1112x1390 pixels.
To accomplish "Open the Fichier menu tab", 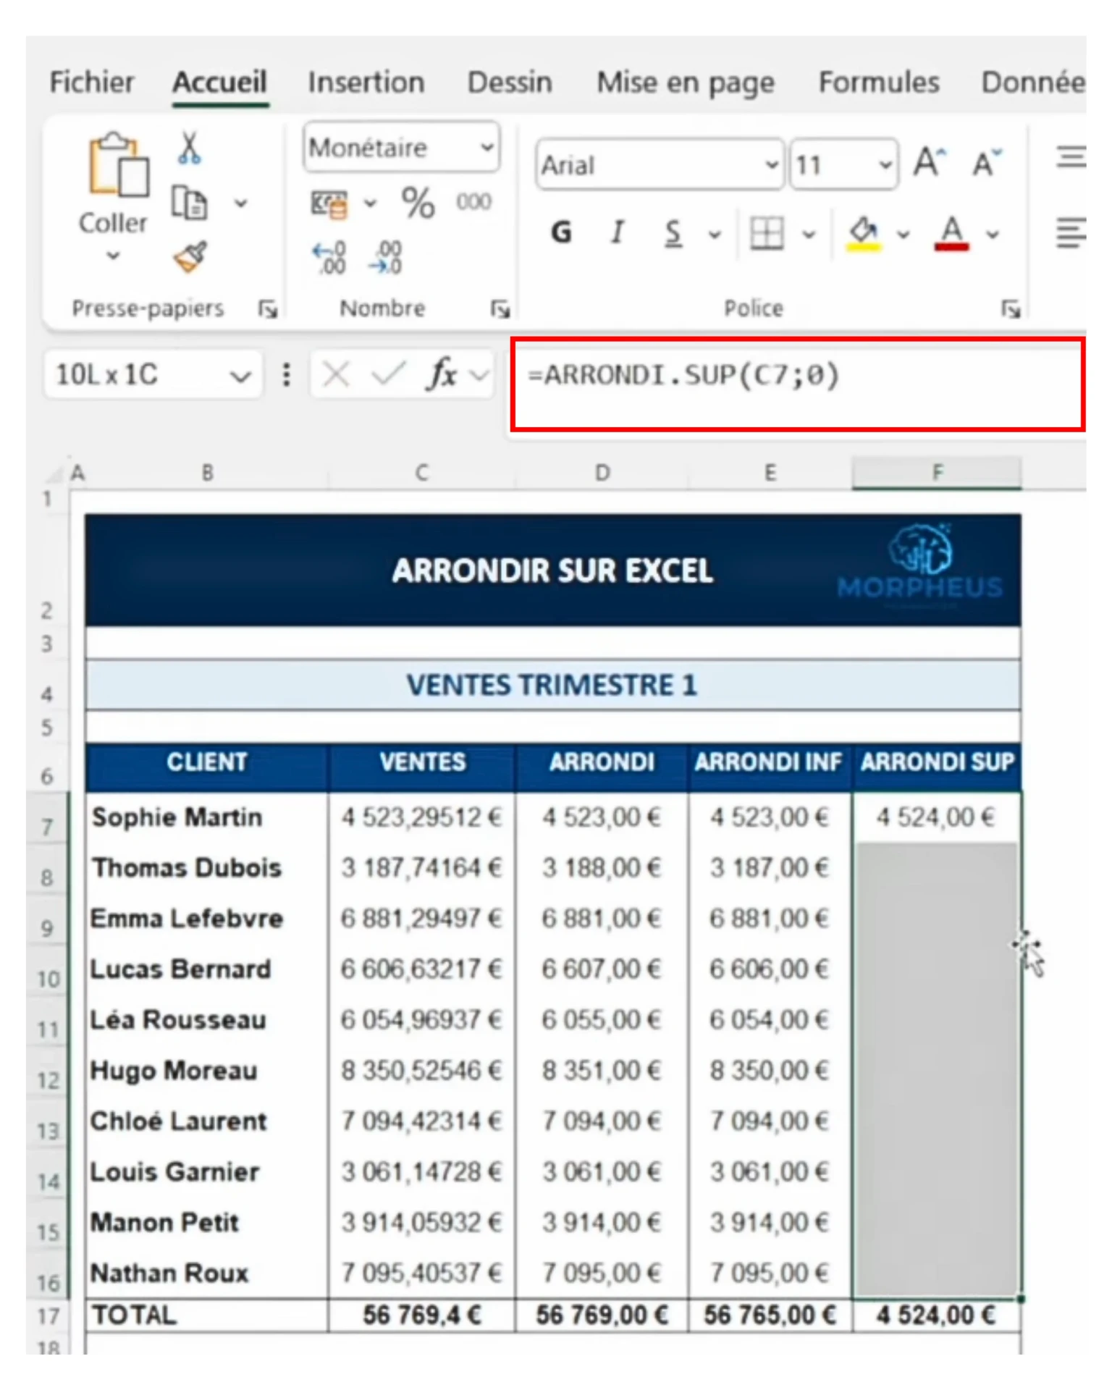I will click(92, 83).
